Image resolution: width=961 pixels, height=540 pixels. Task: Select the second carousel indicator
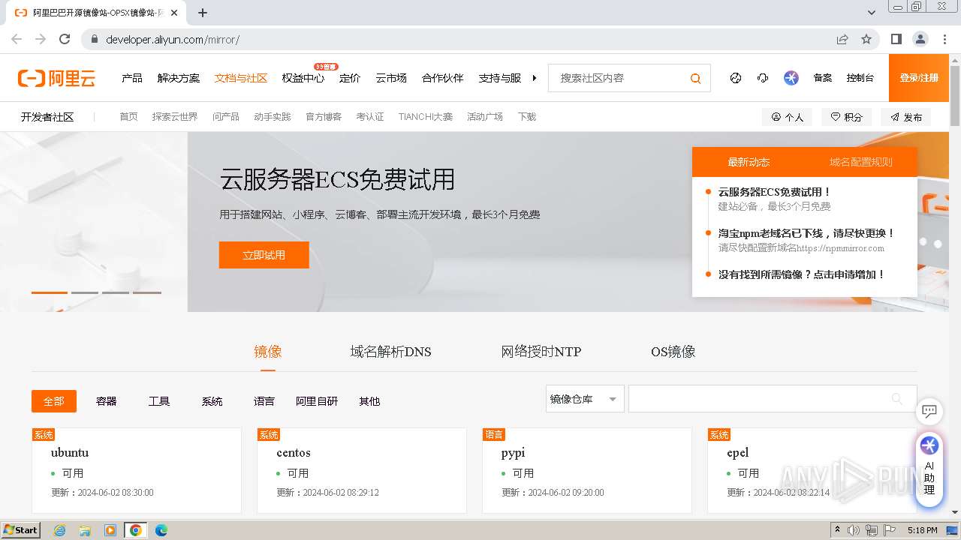85,292
